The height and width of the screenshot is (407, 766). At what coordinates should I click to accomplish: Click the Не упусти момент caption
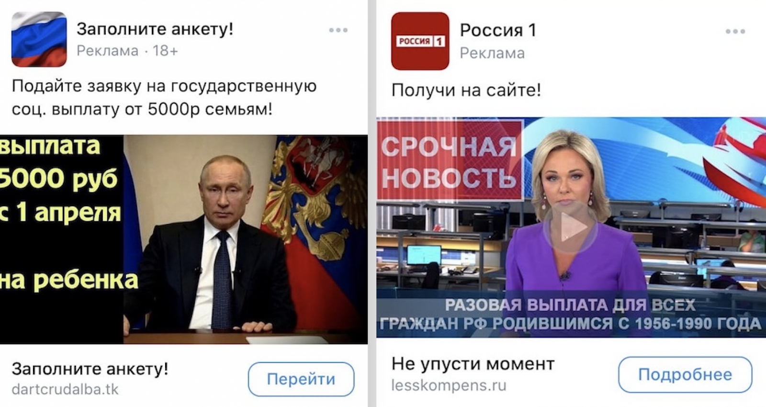tap(473, 364)
